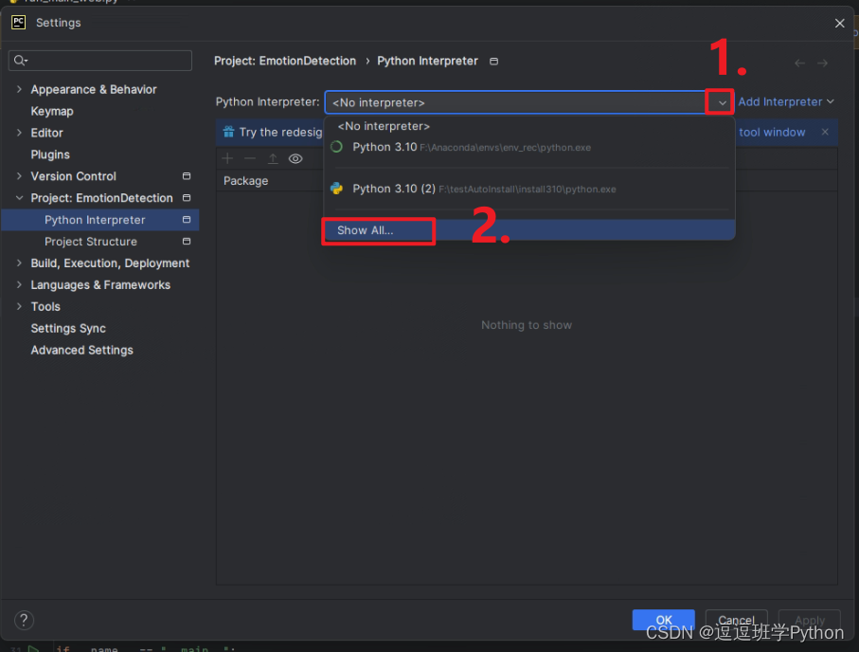Screen dimensions: 859x652
Task: Open Project Structure settings
Action: pos(91,242)
